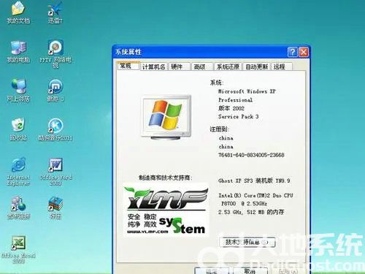365x274 pixels.
Task: Click the 'P8700 @ 2.53GHz' text
Action: coord(244,203)
